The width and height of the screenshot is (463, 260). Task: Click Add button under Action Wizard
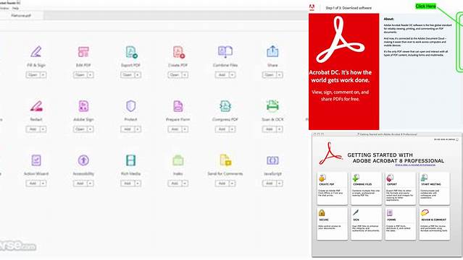(x=33, y=183)
